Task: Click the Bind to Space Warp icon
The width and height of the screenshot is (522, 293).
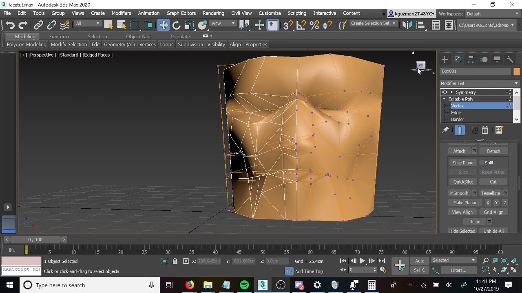Action: tap(65, 25)
